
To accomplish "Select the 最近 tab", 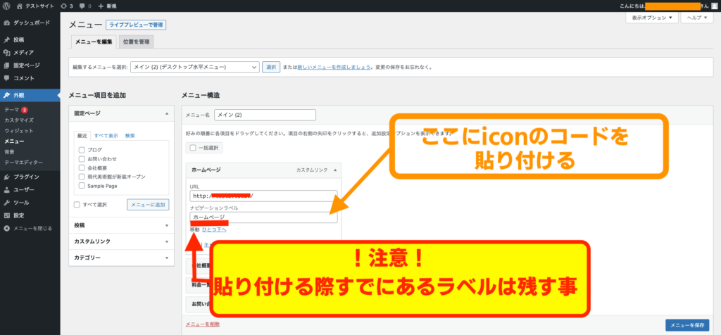I will point(82,136).
